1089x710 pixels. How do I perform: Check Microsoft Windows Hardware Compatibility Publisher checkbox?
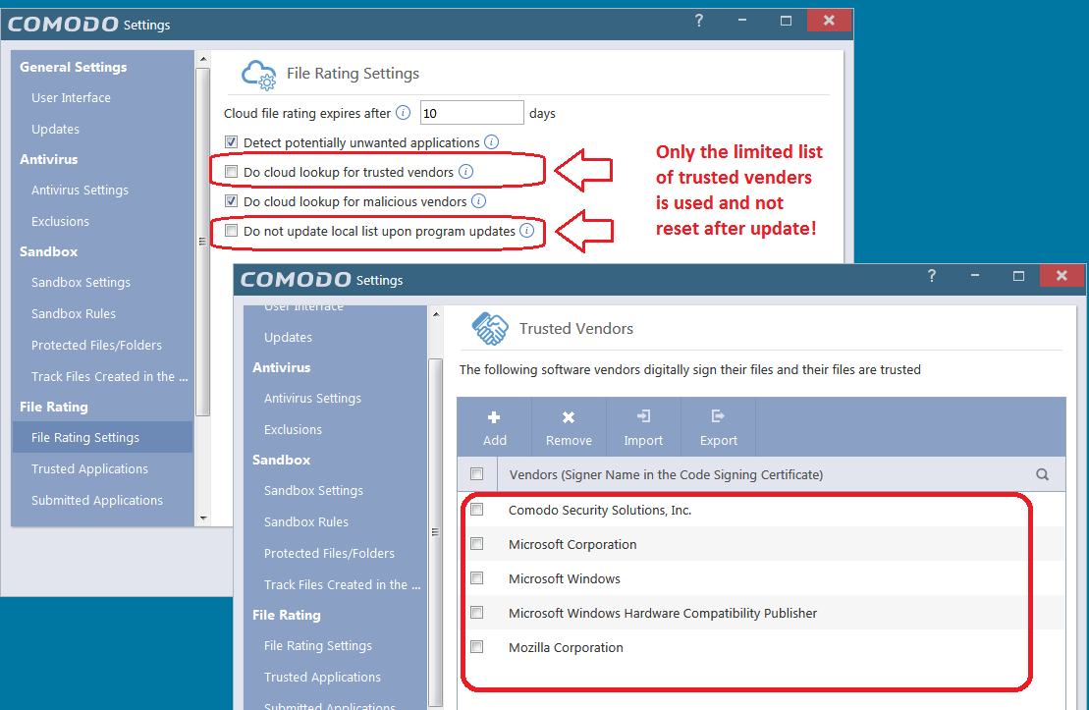pyautogui.click(x=476, y=612)
